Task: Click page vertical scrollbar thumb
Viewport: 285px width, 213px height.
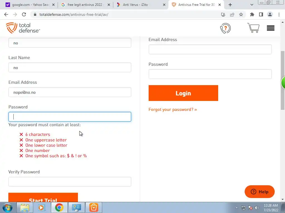Action: (x=282, y=80)
